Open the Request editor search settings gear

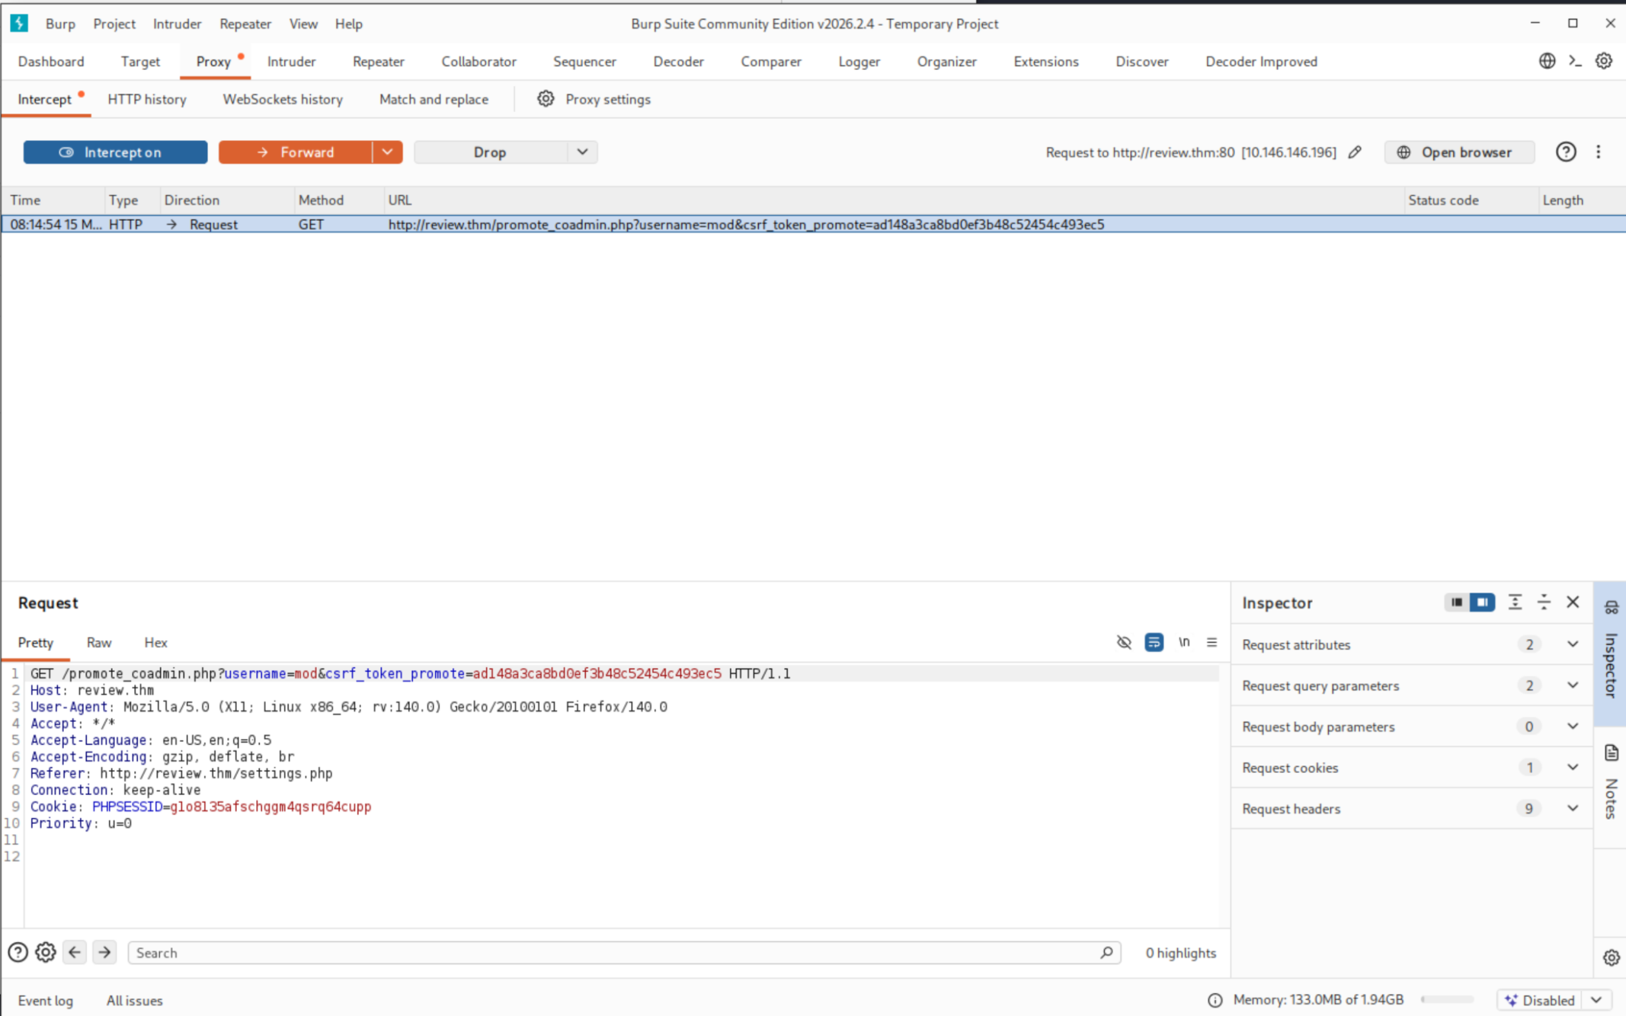coord(46,952)
